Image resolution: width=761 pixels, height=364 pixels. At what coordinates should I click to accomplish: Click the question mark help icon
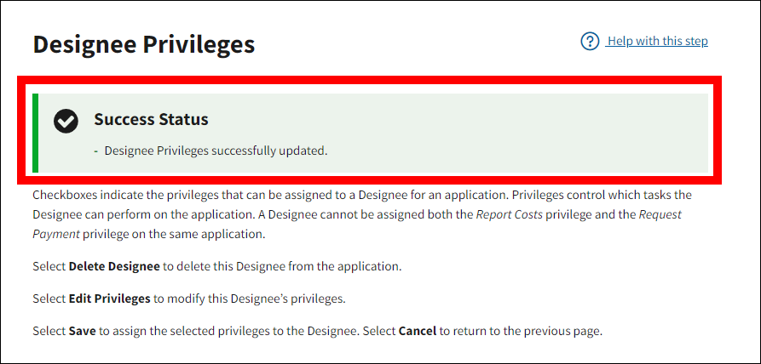(590, 42)
